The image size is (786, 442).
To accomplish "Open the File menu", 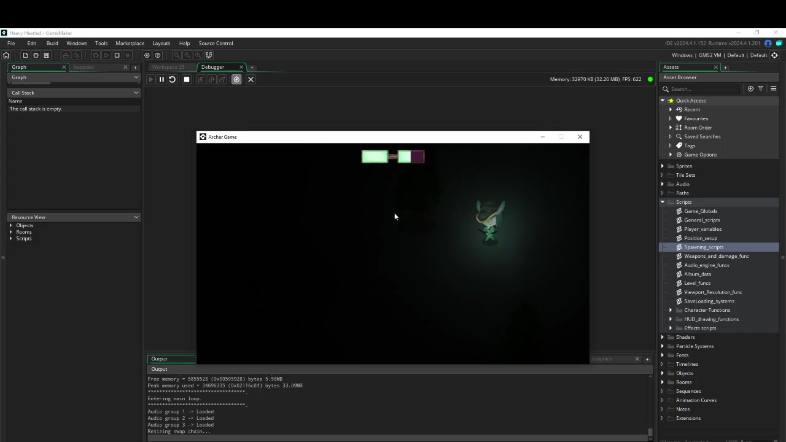I will pos(11,43).
